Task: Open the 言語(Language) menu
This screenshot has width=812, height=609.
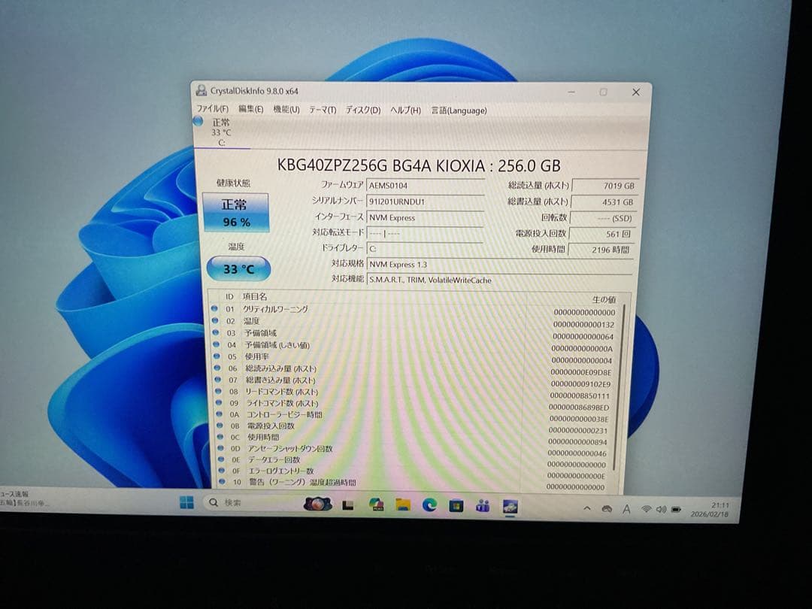Action: tap(459, 111)
